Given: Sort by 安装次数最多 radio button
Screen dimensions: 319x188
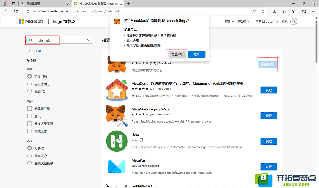Looking at the screenshot, I should (x=30, y=163).
